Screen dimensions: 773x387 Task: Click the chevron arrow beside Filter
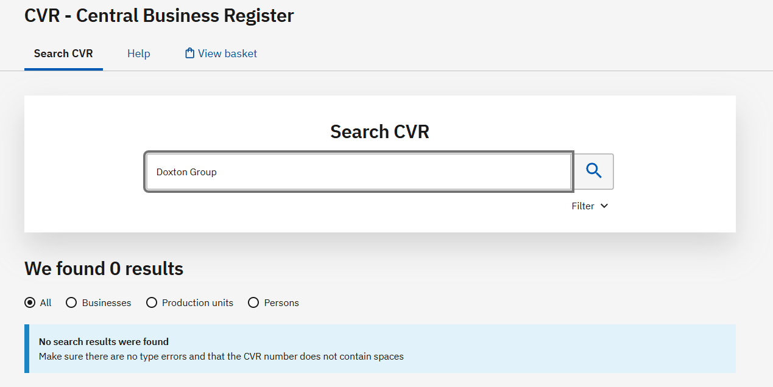(604, 206)
